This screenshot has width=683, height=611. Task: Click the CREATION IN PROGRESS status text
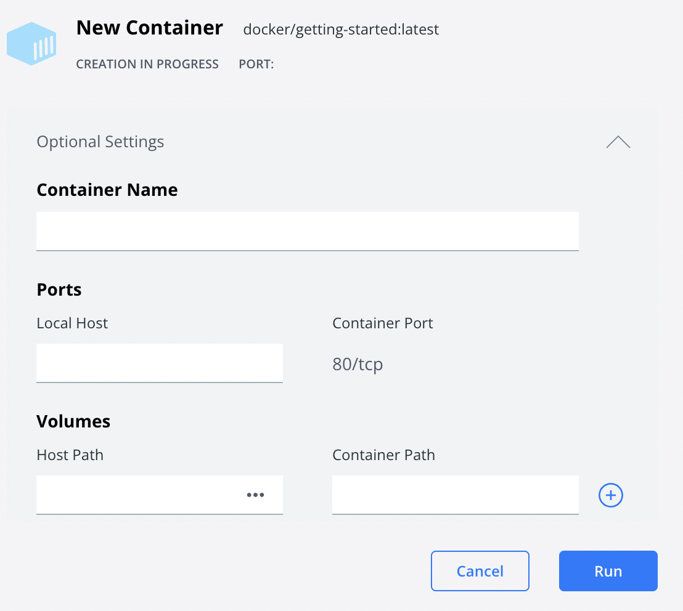tap(147, 64)
